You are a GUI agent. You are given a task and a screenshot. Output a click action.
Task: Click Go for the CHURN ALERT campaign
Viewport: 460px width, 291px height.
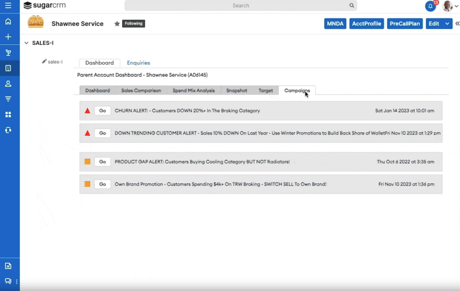click(x=102, y=111)
